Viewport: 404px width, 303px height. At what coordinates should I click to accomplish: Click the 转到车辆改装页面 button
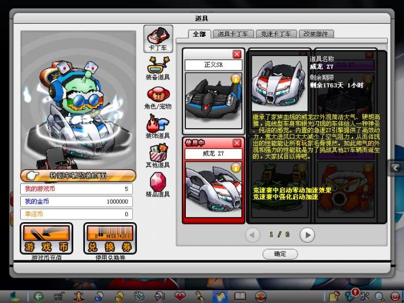[x=78, y=175]
